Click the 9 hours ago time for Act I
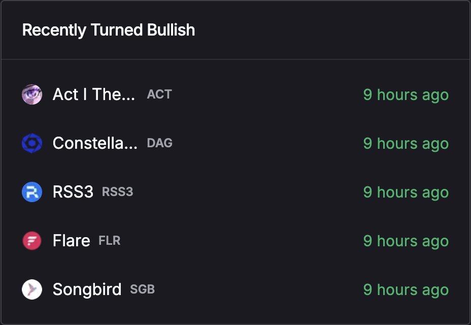 coord(406,94)
